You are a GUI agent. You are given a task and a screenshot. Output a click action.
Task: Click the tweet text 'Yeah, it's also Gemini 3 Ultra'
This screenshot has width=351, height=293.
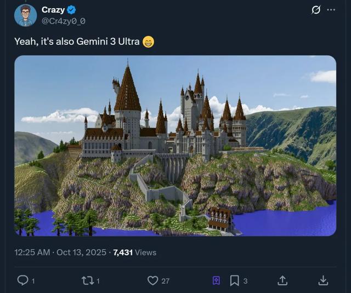coord(77,42)
